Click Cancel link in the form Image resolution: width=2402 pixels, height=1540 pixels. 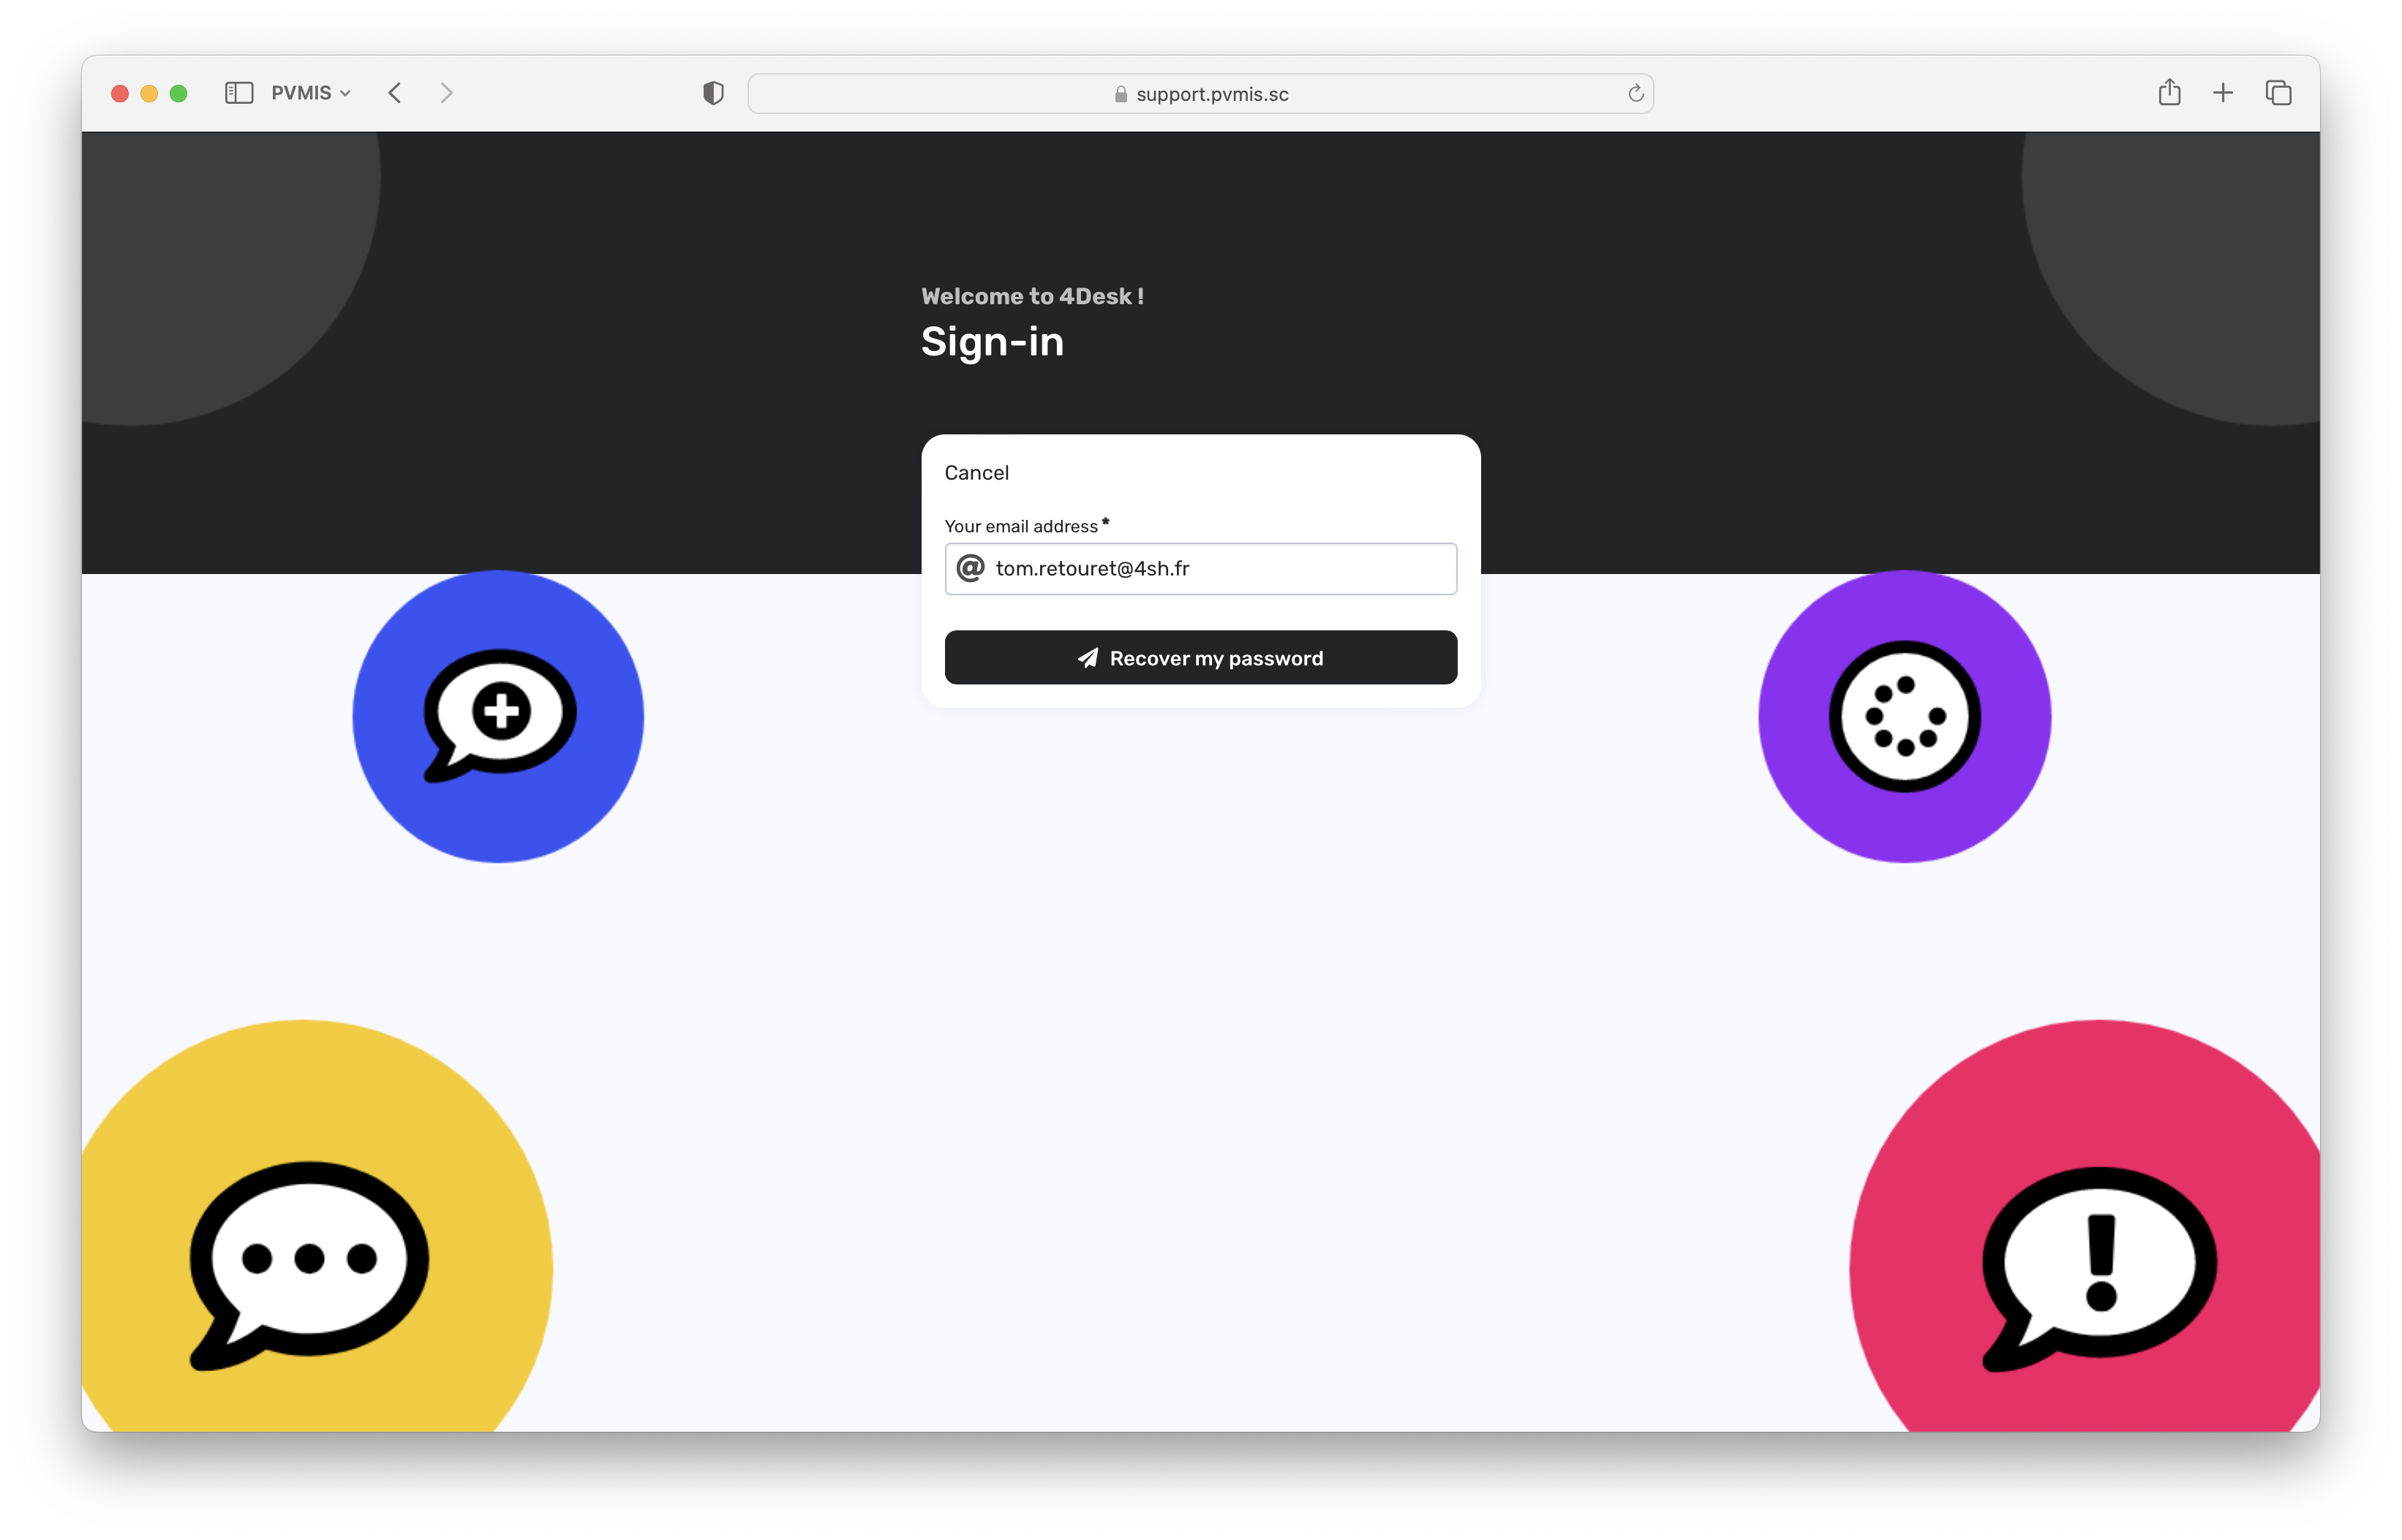click(976, 473)
